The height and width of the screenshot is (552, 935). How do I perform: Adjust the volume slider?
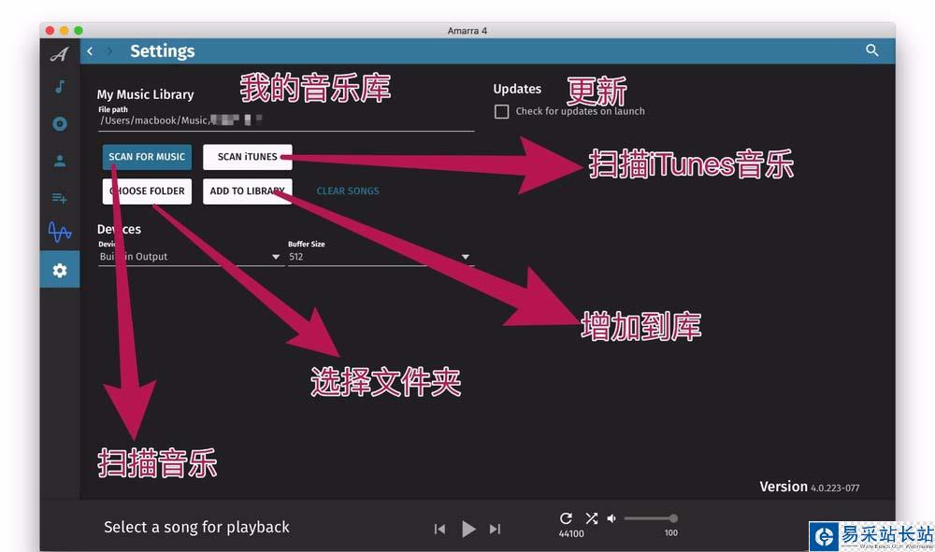pos(651,518)
